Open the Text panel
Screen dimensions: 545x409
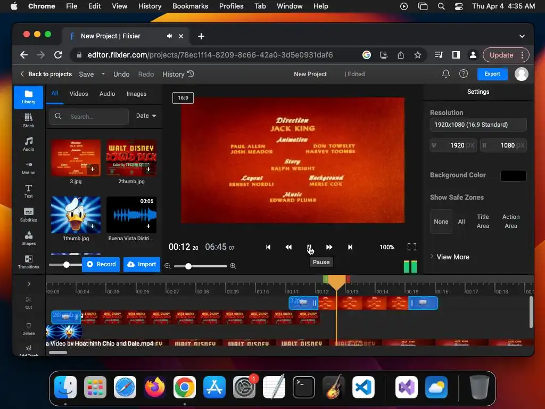(x=29, y=191)
